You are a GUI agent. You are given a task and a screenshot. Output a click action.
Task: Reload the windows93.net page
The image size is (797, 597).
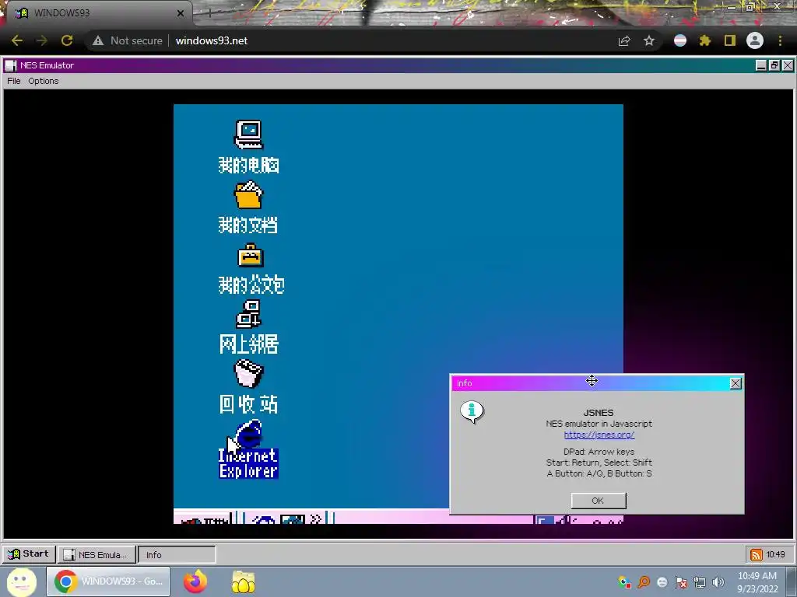click(67, 40)
